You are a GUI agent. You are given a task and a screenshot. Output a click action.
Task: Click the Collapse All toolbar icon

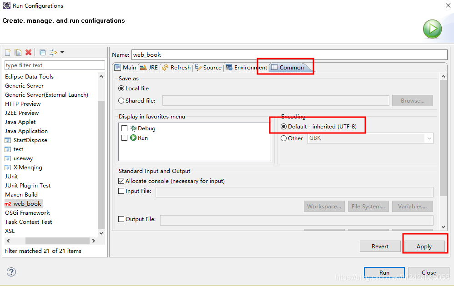pos(43,52)
